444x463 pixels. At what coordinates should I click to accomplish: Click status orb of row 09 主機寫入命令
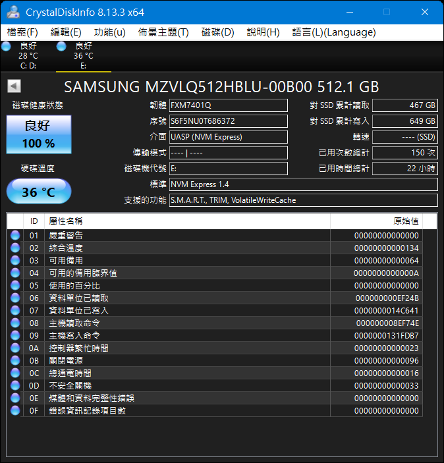click(x=15, y=335)
